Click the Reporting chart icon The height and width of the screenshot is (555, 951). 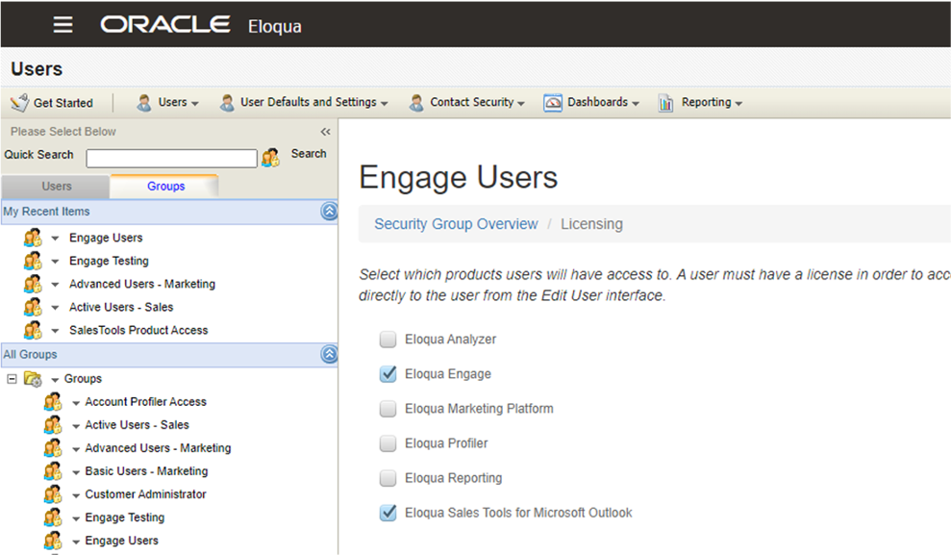point(666,103)
